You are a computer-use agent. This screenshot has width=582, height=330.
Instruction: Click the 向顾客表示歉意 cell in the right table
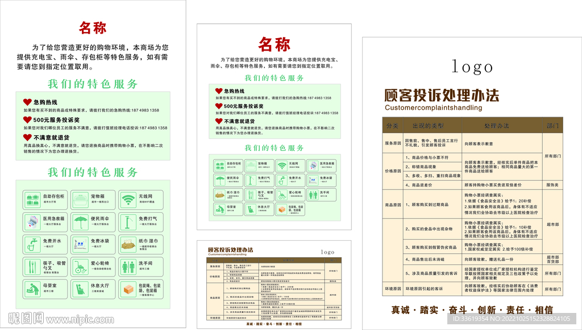click(502, 143)
